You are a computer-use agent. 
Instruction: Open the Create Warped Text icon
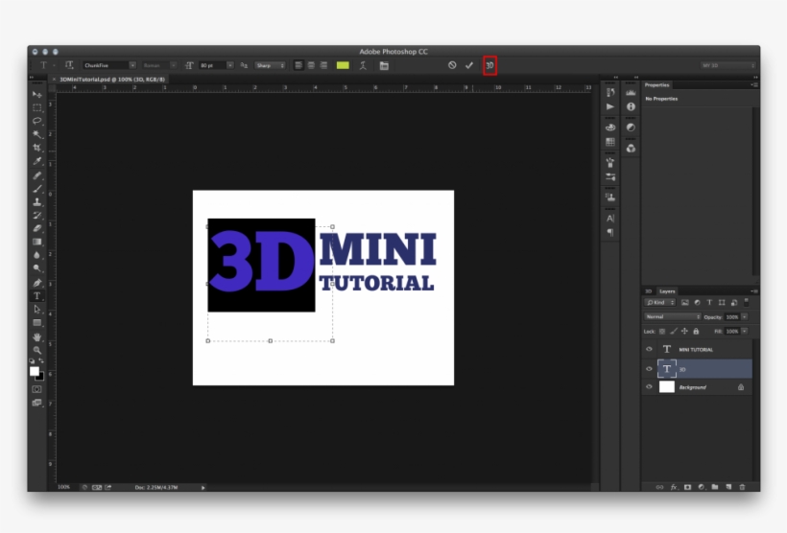click(363, 66)
